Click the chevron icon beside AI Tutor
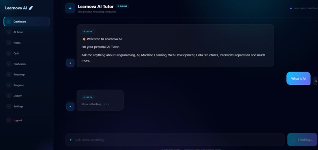 (x=9, y=32)
